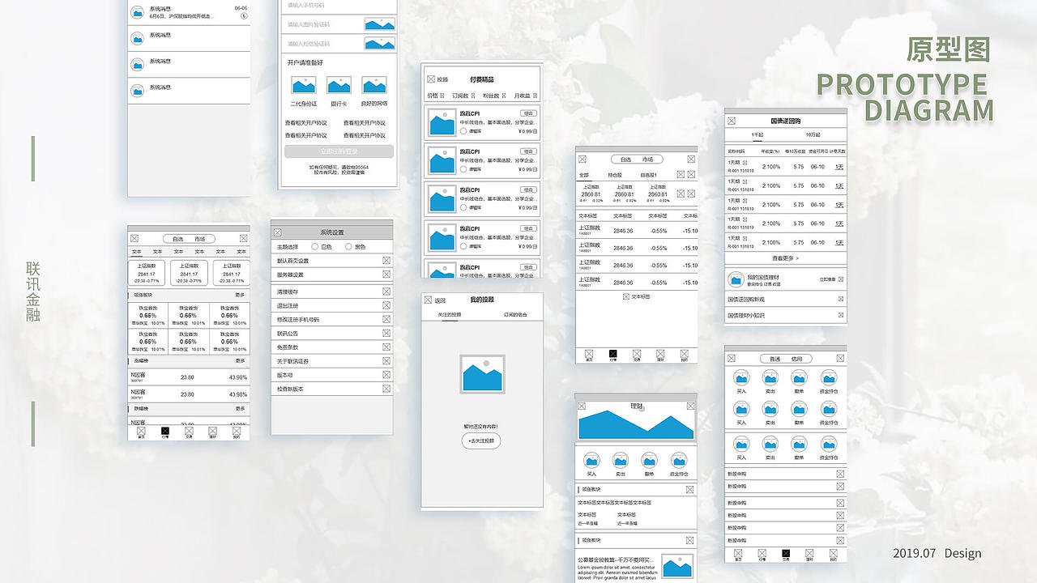
Task: Select the 银行卡 bank card icon
Action: (x=339, y=84)
